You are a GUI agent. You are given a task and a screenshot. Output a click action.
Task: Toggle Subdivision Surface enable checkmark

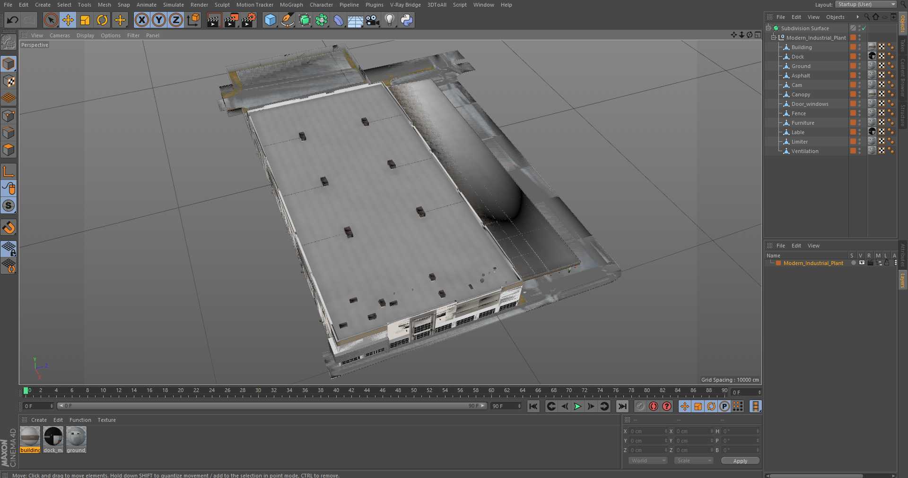(x=864, y=28)
